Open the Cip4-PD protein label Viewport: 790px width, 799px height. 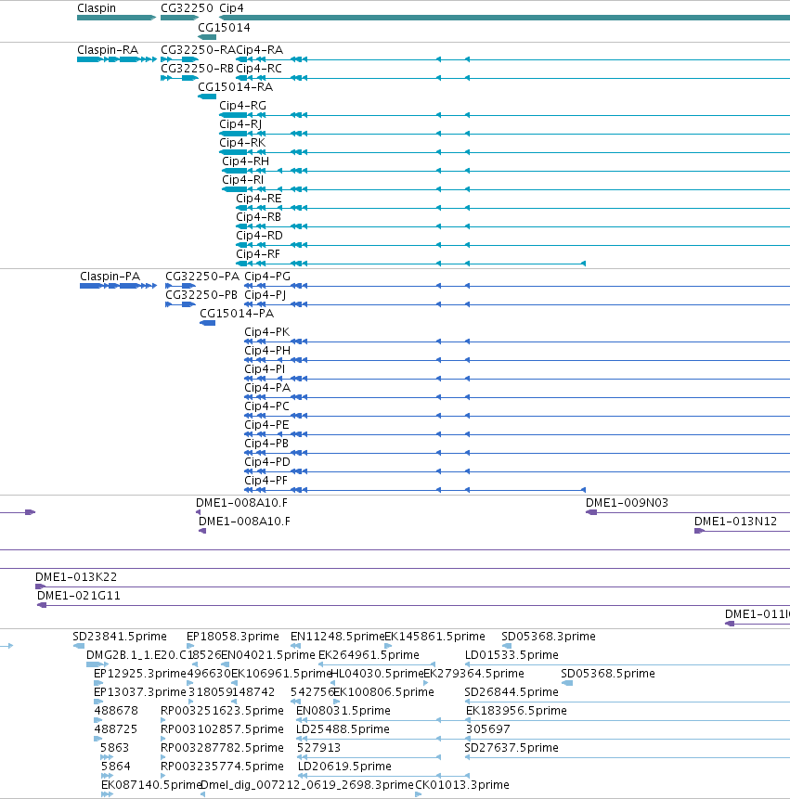267,462
